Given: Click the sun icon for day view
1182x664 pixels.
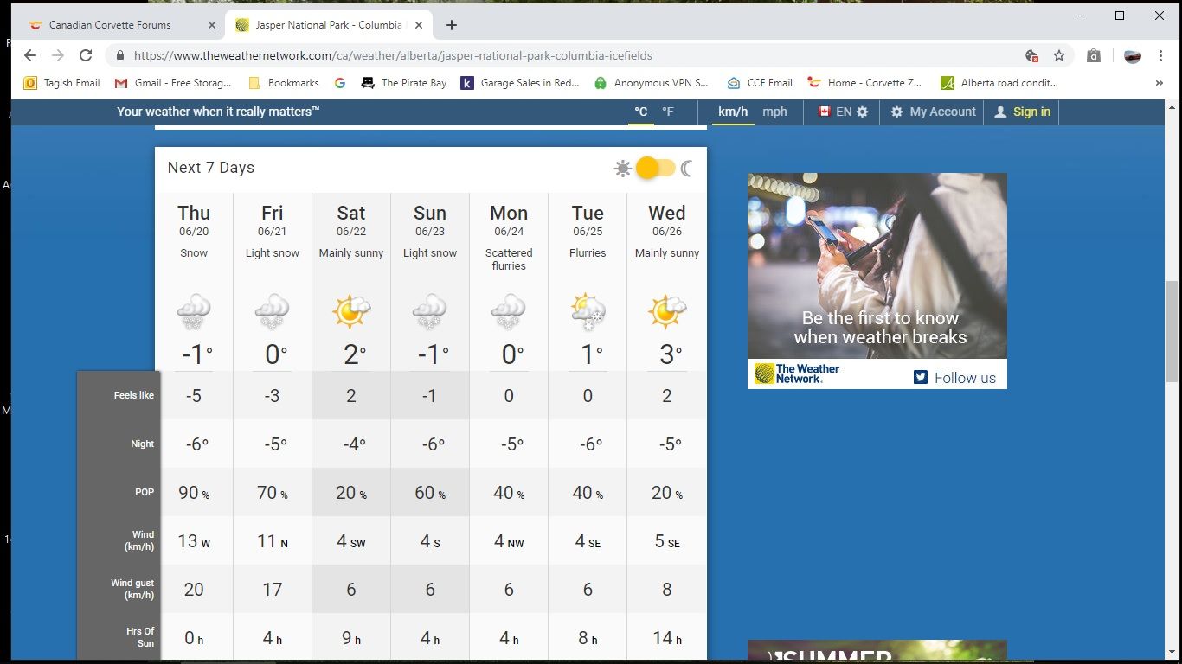Looking at the screenshot, I should [x=622, y=169].
